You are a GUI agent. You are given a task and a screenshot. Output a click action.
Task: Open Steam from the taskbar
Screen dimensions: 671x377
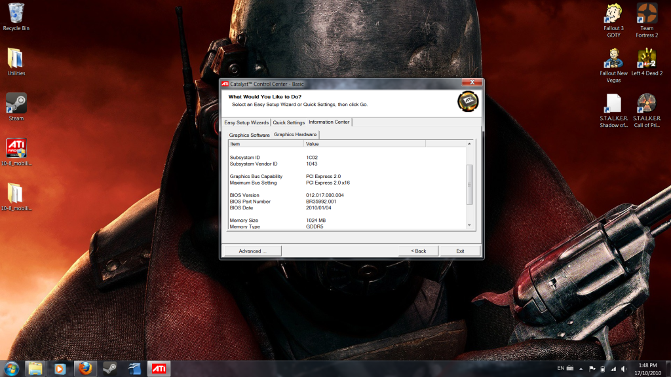(109, 368)
